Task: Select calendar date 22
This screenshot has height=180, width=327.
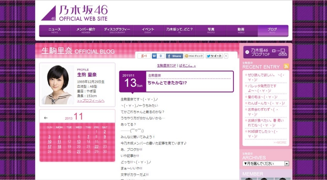Action: [x=96, y=147]
